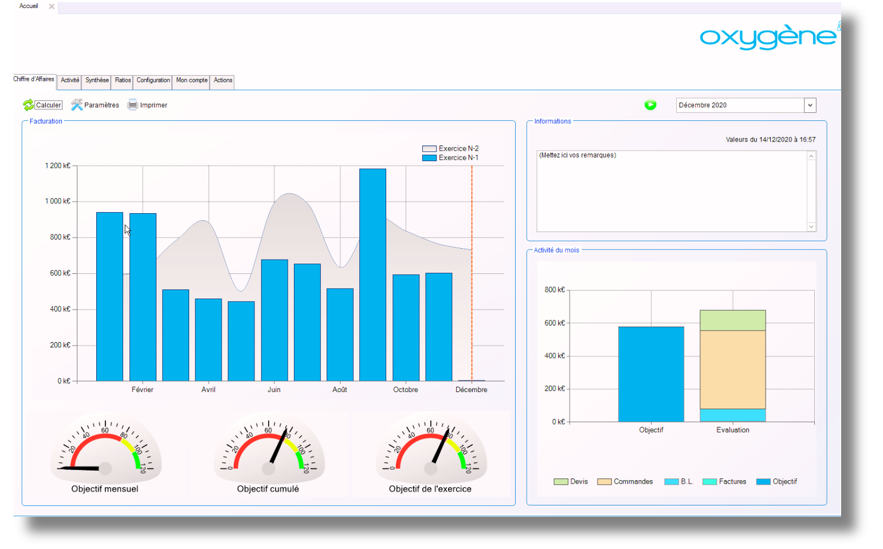Click the Exercice N-1 legend swatch
This screenshot has width=883, height=549.
(x=429, y=158)
